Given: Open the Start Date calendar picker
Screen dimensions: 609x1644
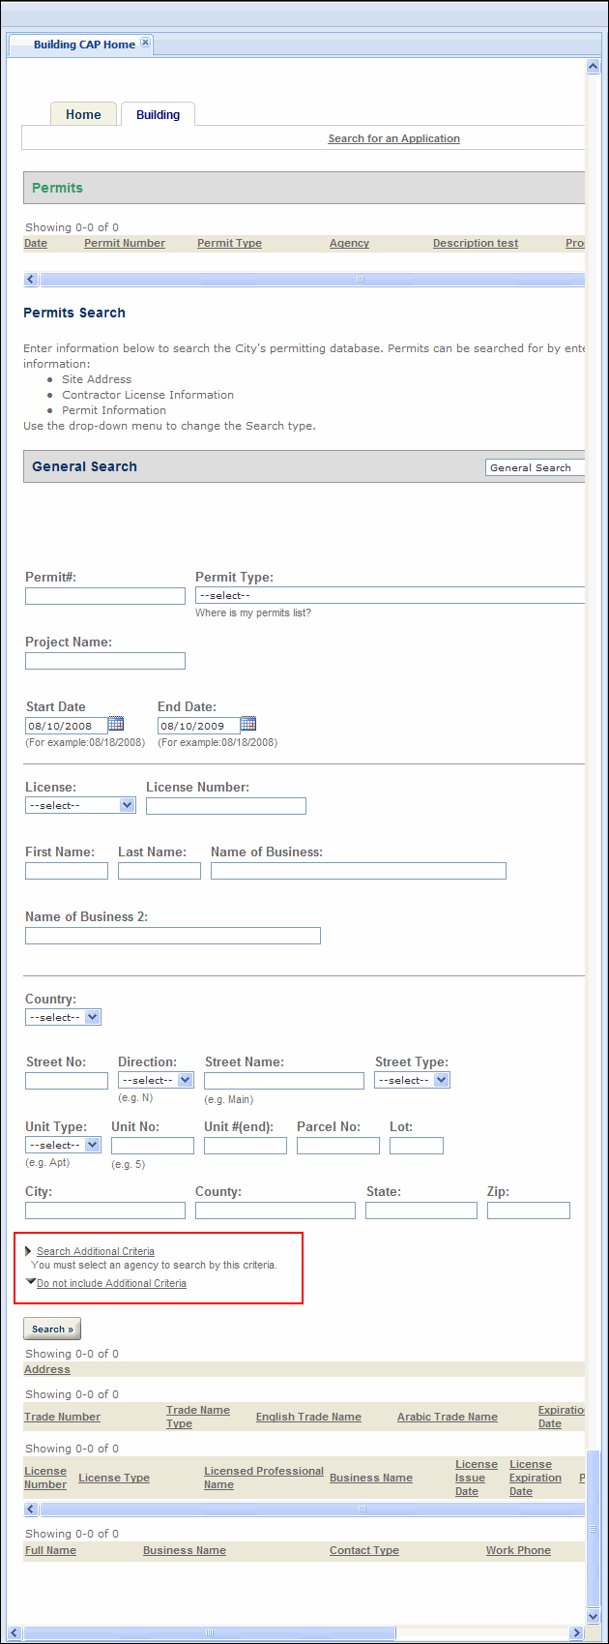Looking at the screenshot, I should pos(116,724).
